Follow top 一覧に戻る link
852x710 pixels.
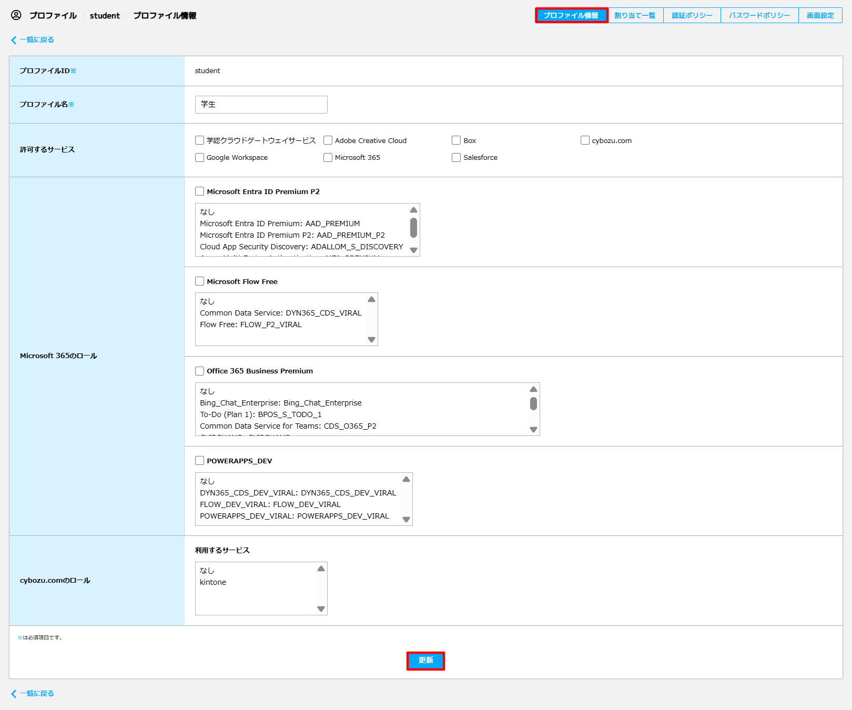pos(37,40)
